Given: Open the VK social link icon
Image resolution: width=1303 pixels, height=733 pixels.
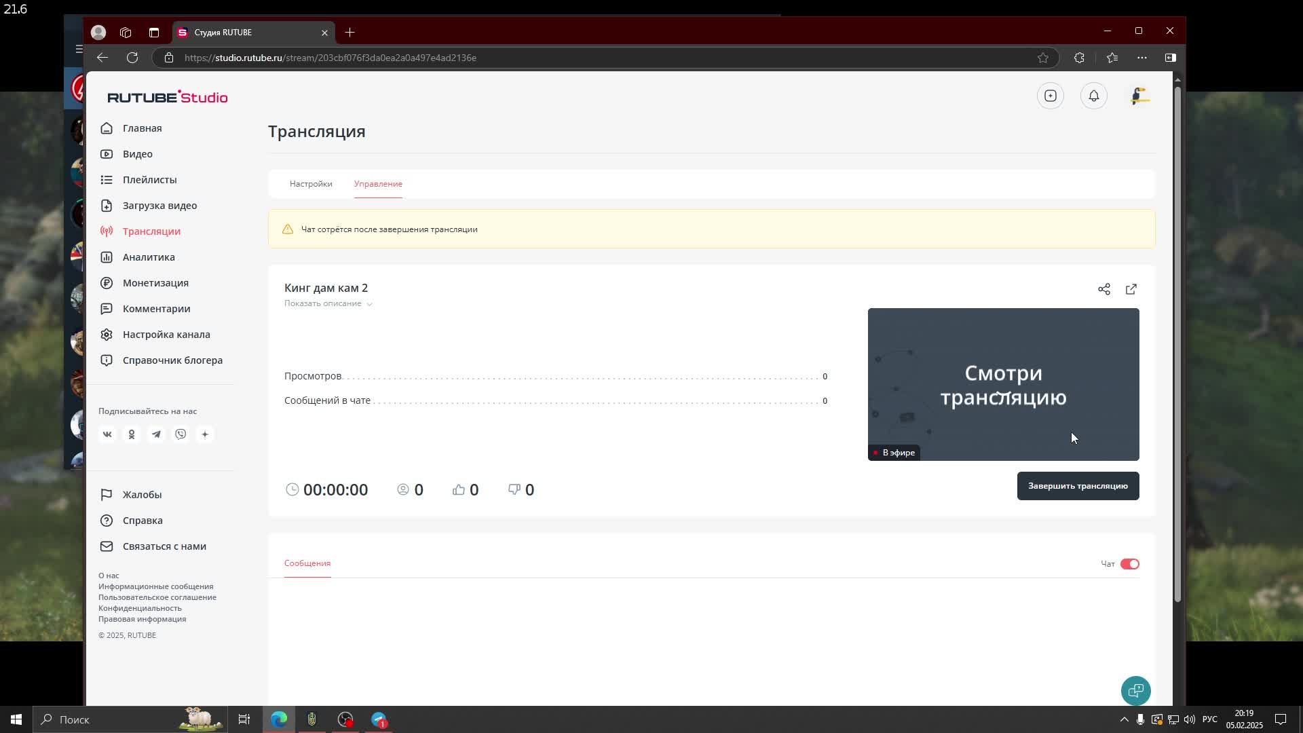Looking at the screenshot, I should pos(107,434).
